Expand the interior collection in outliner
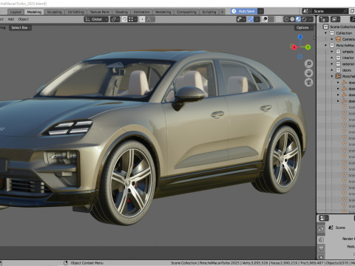Screen dimensions: 355x266 pos(332,58)
